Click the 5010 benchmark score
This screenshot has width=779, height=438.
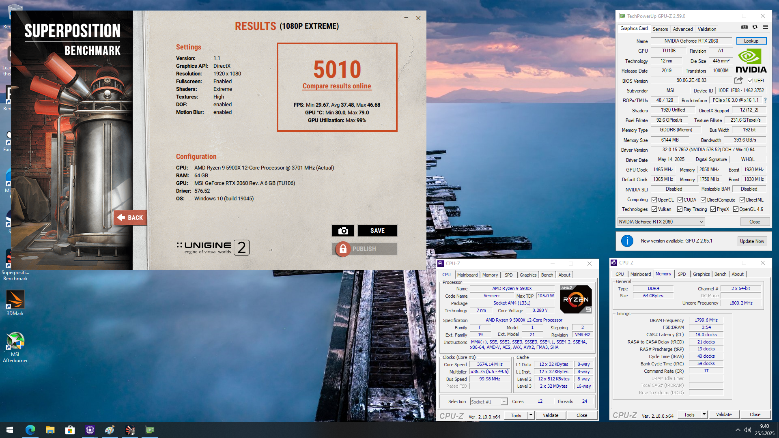click(x=337, y=69)
